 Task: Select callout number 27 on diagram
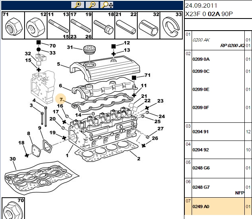(160, 128)
